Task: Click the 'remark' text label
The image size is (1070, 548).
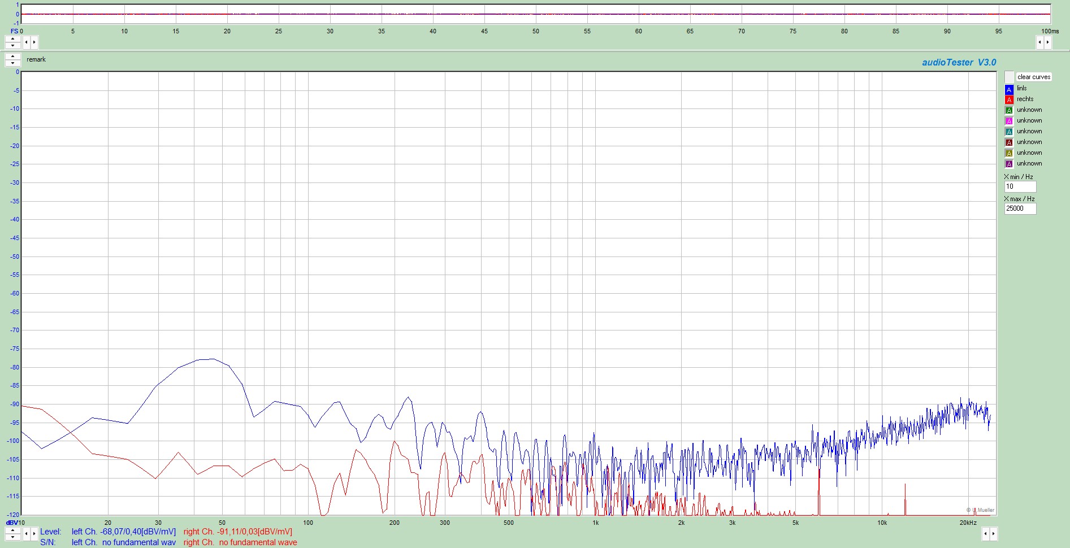Action: [36, 59]
